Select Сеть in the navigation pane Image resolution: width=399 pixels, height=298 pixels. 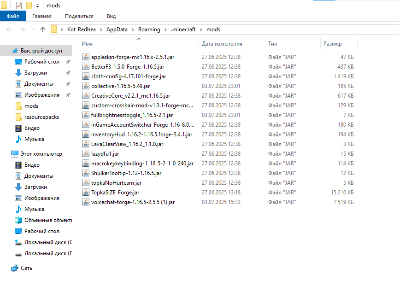pos(26,268)
